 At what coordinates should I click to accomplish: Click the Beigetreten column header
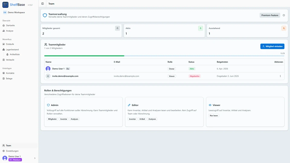(222, 62)
